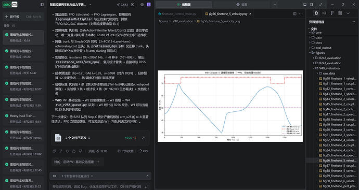Click the suggested reply 好的，启动 W1 基础设施搭建
Viewport: 359px width, 190px height.
78,162
